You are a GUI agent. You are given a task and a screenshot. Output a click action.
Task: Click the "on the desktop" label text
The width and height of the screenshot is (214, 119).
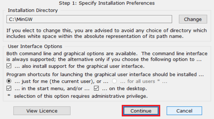coord(124,88)
